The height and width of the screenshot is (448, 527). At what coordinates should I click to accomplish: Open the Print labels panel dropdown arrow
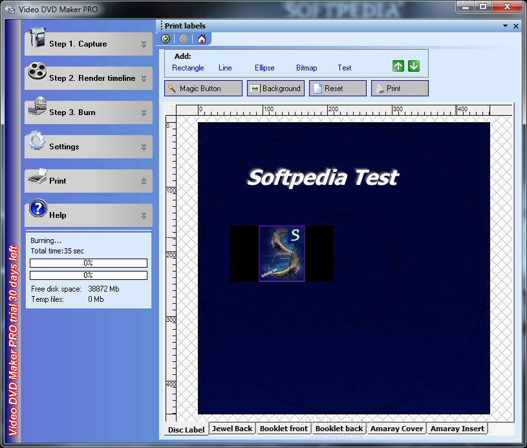(505, 26)
